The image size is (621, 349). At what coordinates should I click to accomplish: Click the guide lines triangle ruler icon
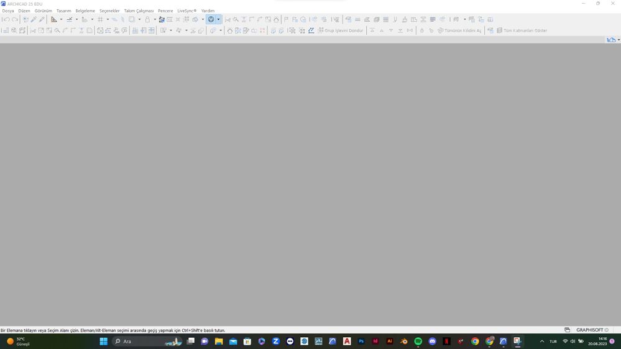(x=54, y=19)
